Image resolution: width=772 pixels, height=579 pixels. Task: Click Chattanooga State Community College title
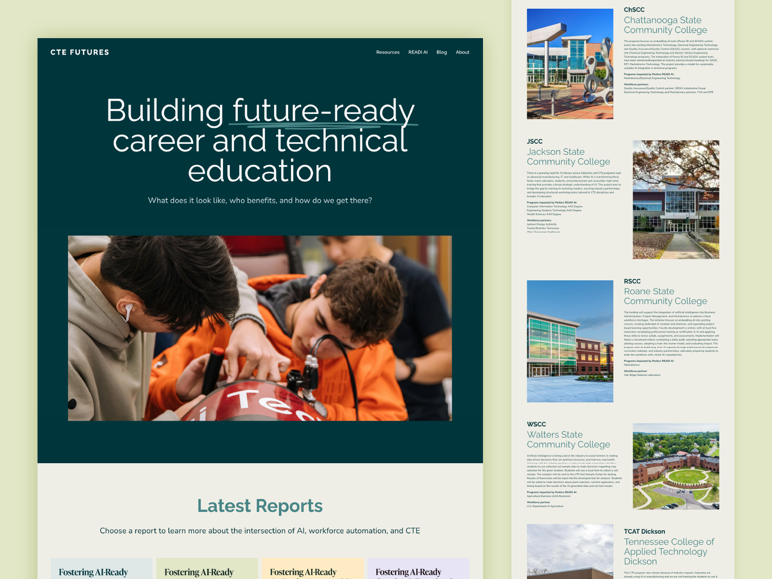[665, 25]
